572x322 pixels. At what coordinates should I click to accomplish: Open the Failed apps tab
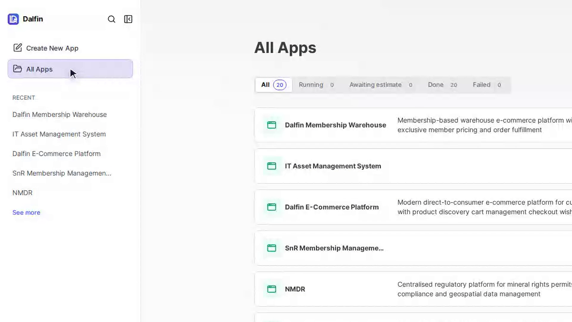pyautogui.click(x=487, y=85)
